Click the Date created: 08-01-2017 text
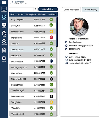This screenshot has width=99, height=118. (x=80, y=60)
